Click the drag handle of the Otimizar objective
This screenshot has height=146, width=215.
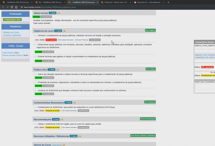pyautogui.click(x=35, y=36)
